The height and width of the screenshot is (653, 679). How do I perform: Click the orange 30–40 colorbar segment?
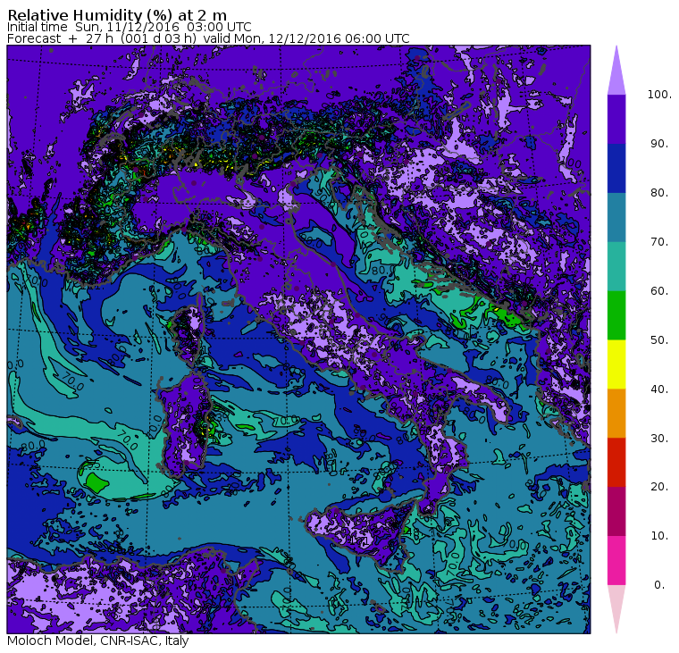(x=616, y=413)
